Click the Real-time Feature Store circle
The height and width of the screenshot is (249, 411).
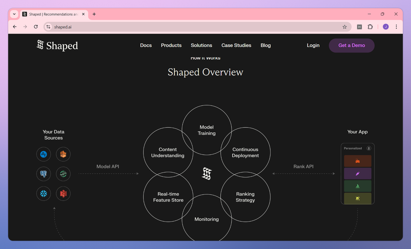pyautogui.click(x=168, y=197)
